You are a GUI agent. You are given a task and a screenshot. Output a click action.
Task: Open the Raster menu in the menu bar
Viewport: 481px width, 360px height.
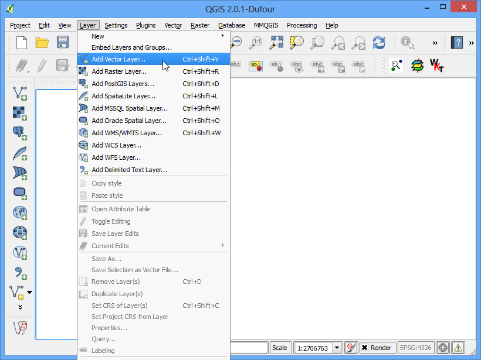tap(200, 25)
